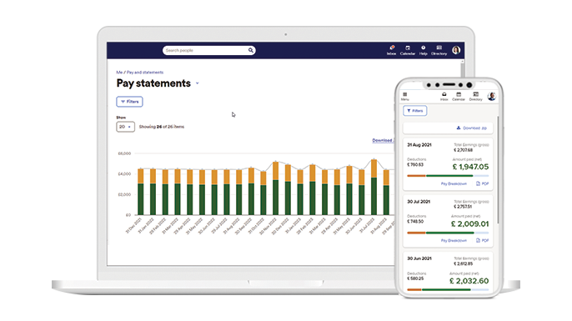Open PDF for 30 Jul 2021 statement
572x321 pixels.
tap(482, 241)
